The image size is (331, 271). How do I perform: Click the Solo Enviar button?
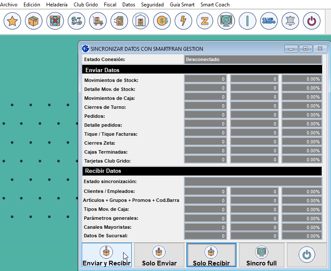pyautogui.click(x=159, y=255)
